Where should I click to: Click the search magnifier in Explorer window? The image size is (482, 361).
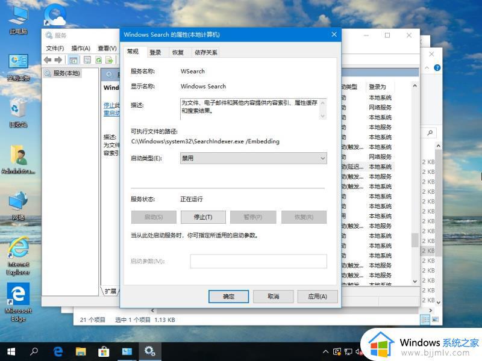[x=430, y=132]
